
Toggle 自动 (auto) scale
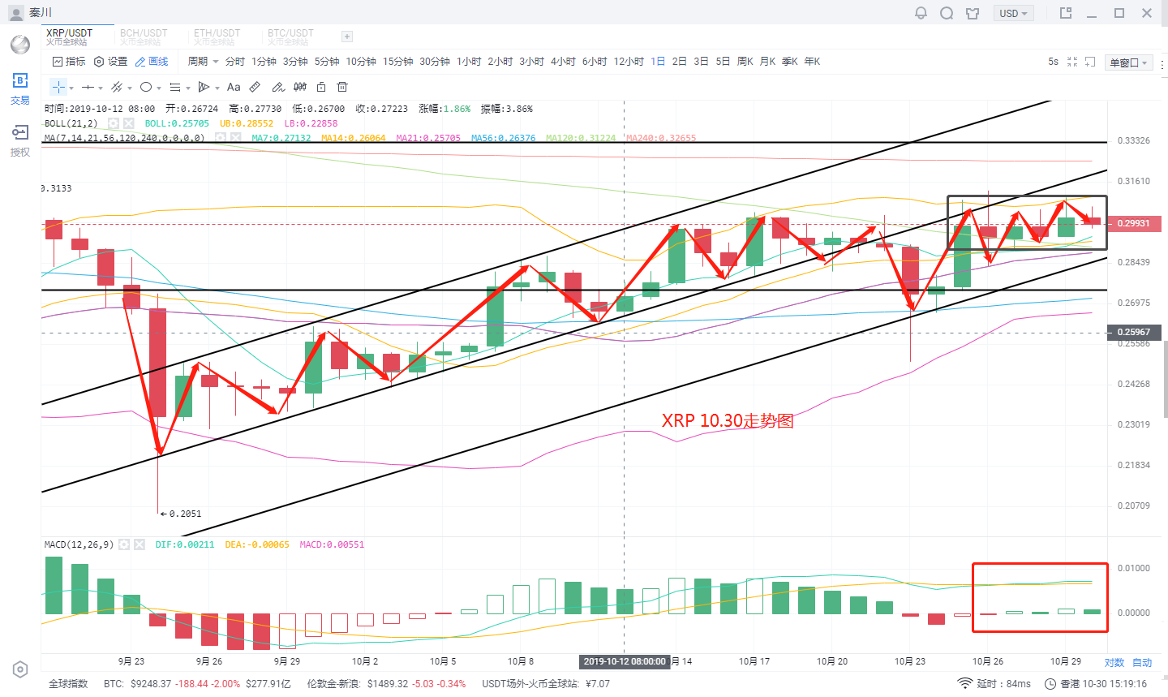[x=1142, y=663]
